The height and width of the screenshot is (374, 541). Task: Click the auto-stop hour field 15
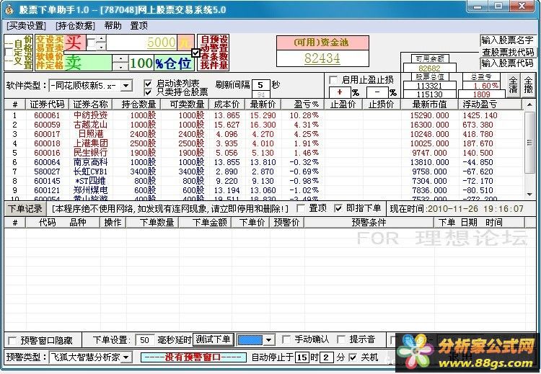point(302,357)
